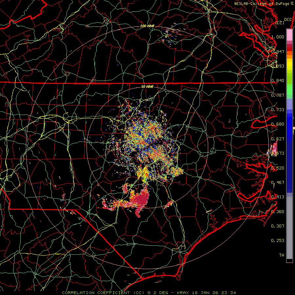The image size is (295, 295).
Task: Click the [CC] units label
Action: (x=280, y=23)
